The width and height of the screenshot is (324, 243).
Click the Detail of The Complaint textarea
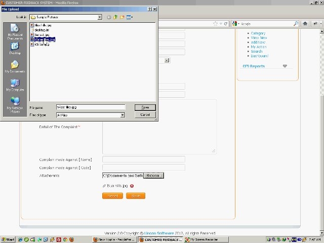coord(159,127)
